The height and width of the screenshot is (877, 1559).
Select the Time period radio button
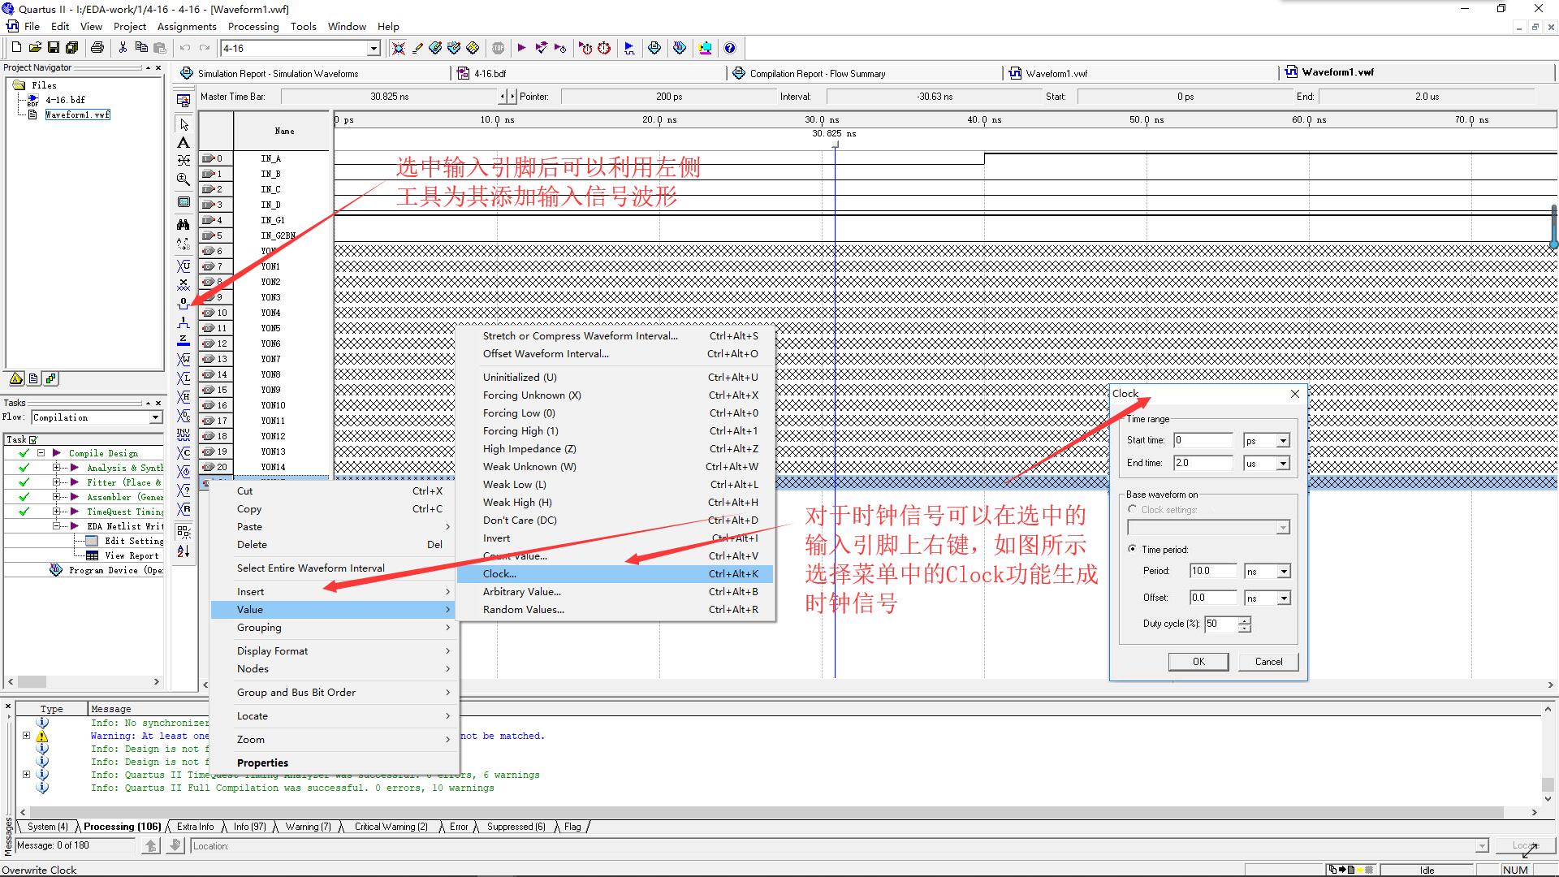1132,549
